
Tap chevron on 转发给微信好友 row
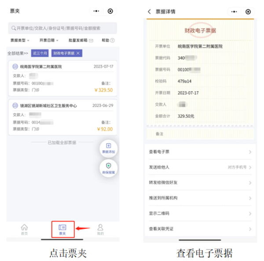tap(250, 183)
